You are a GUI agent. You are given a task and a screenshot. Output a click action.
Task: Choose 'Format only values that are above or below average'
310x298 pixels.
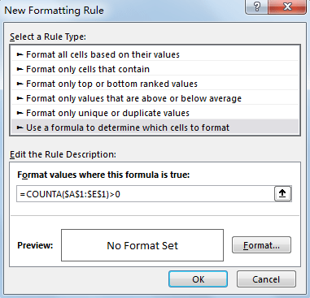[x=155, y=98]
